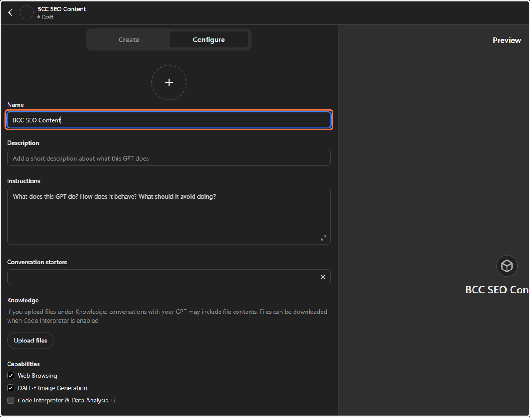The image size is (530, 417).
Task: Click the Knowledge section label
Action: coord(23,300)
